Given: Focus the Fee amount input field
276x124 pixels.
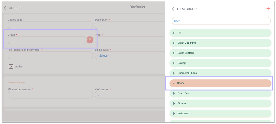Looking at the screenshot, I should (50, 55).
